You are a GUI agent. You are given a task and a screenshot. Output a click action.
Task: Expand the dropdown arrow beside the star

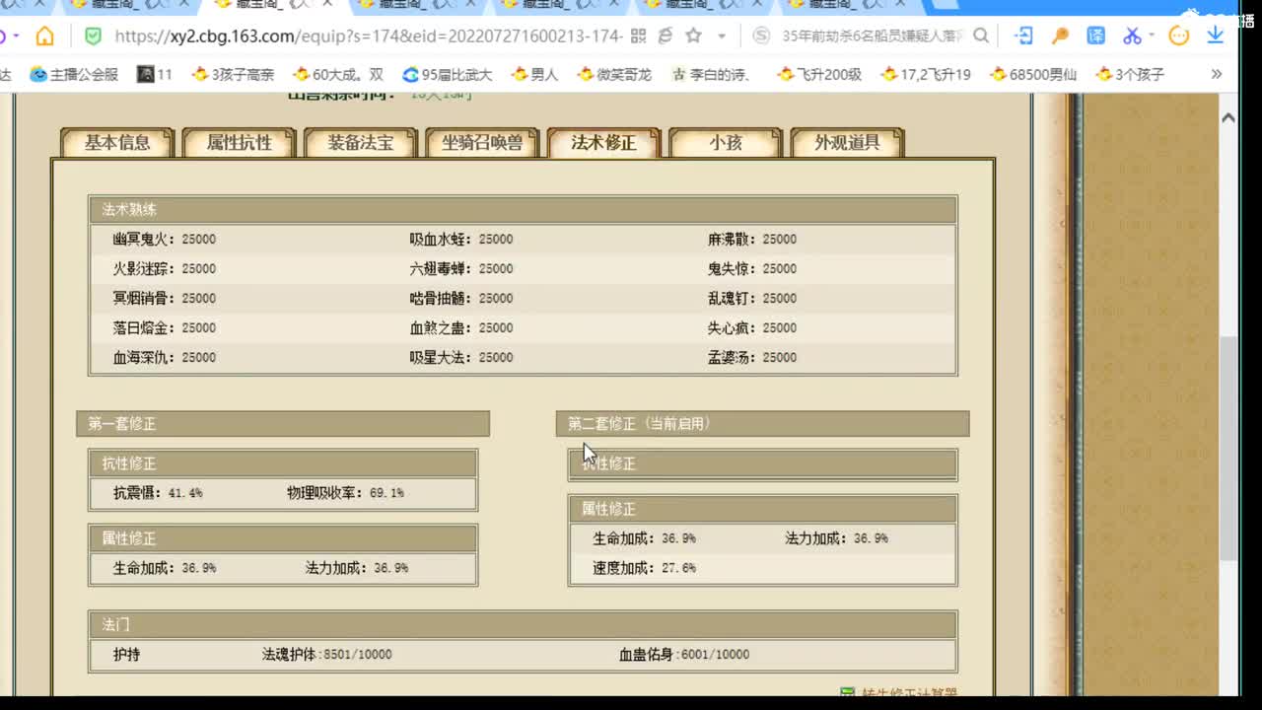(722, 36)
